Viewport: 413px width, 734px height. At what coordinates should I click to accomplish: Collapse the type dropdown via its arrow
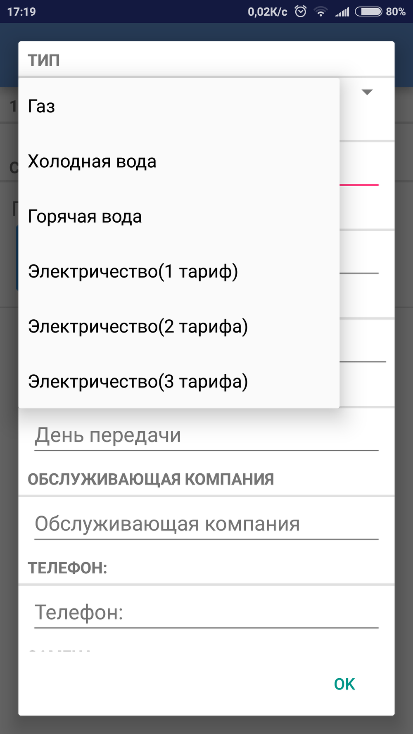367,92
